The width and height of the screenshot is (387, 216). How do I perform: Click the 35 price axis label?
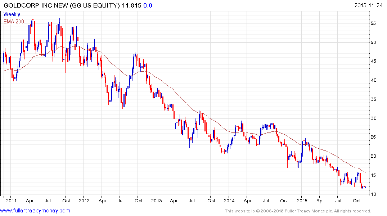[373, 99]
